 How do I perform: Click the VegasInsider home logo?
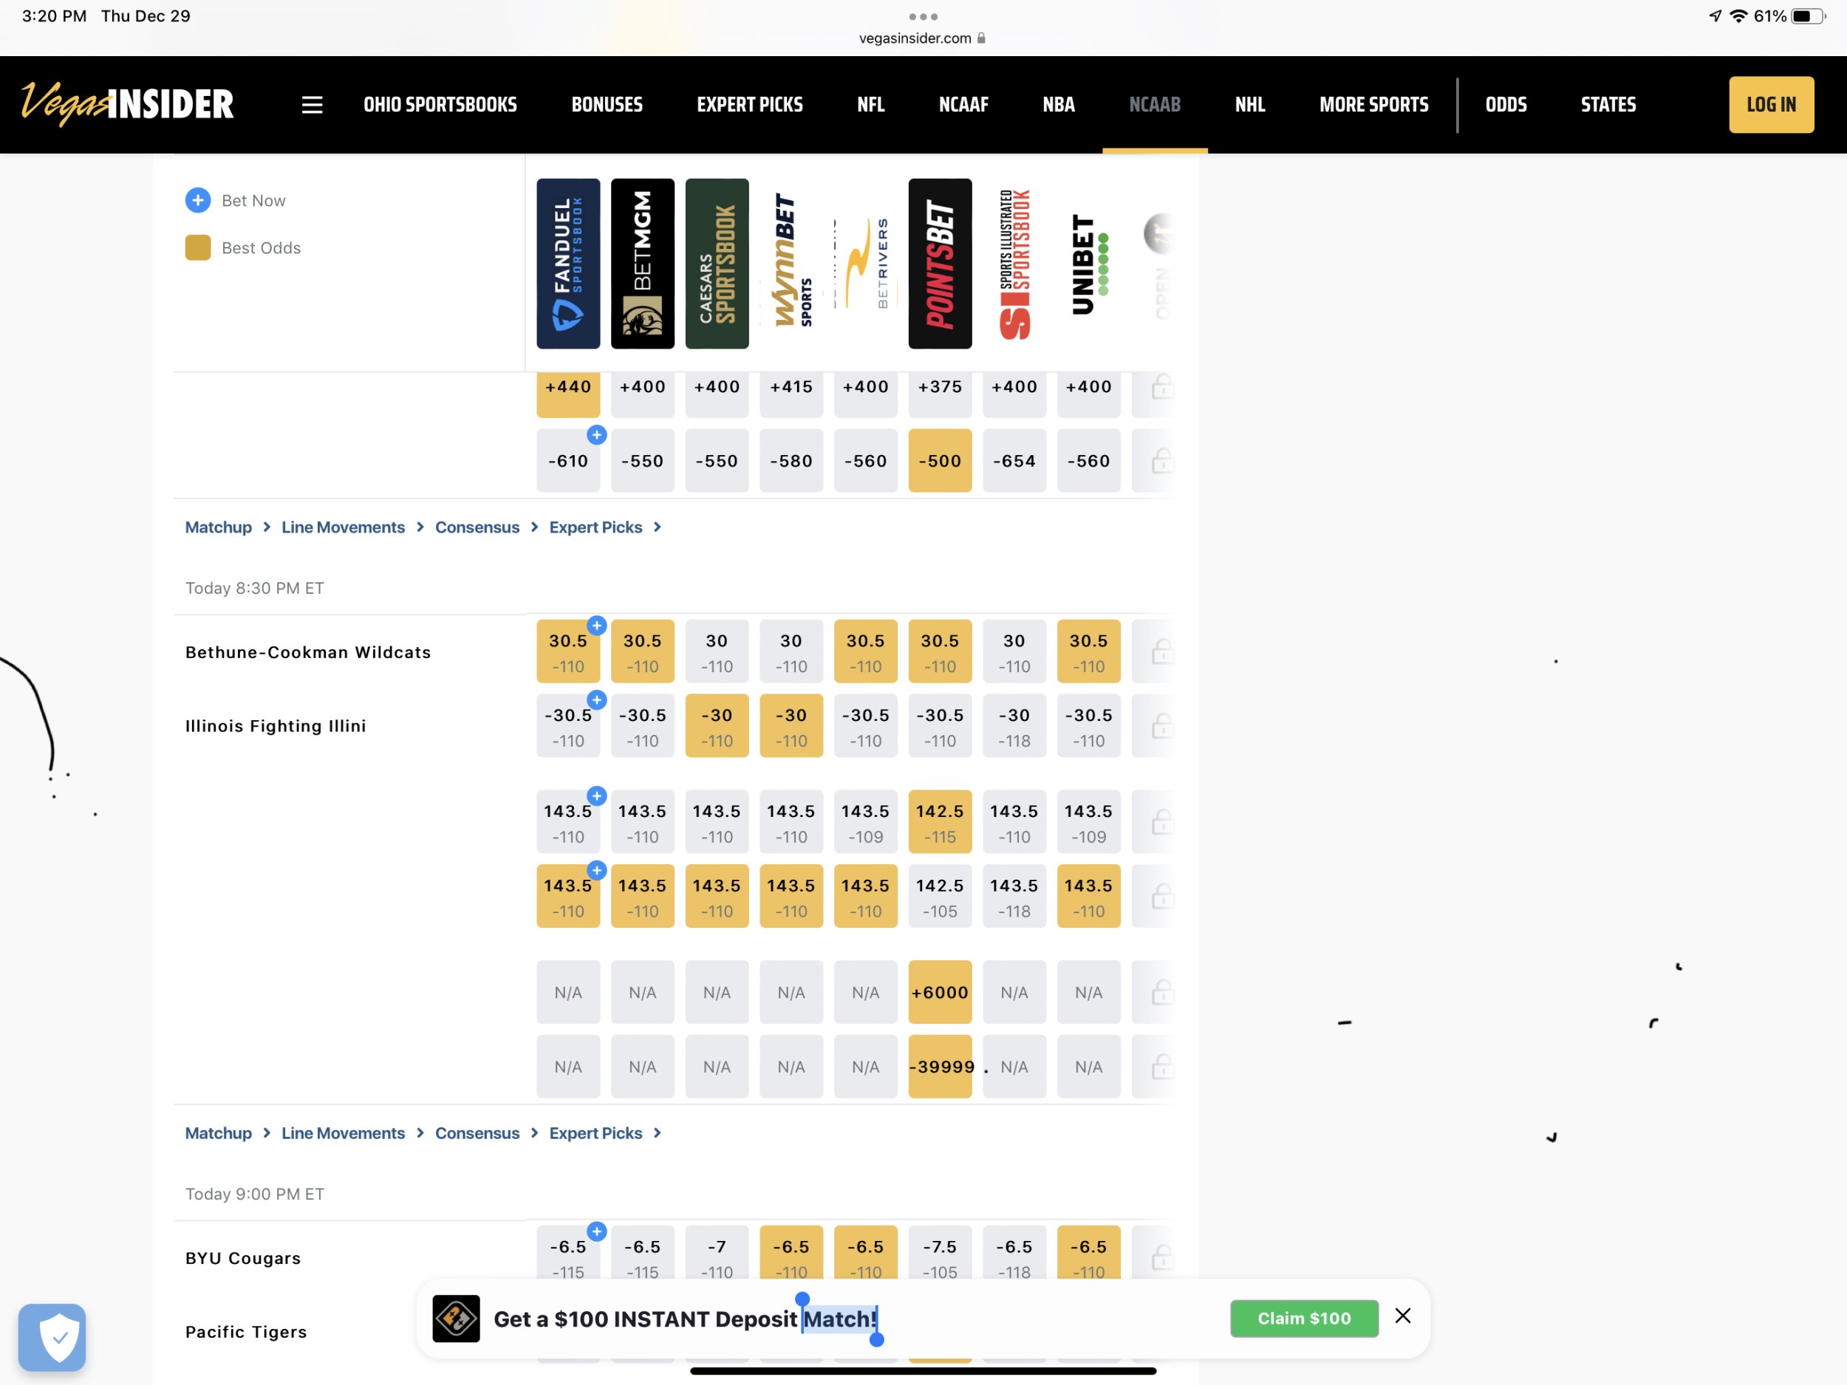click(127, 104)
